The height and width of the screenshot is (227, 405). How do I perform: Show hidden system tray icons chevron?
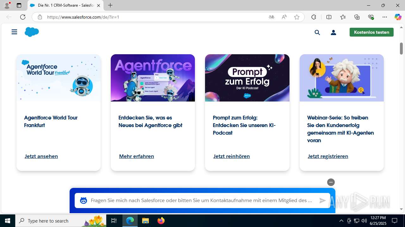tap(341, 221)
